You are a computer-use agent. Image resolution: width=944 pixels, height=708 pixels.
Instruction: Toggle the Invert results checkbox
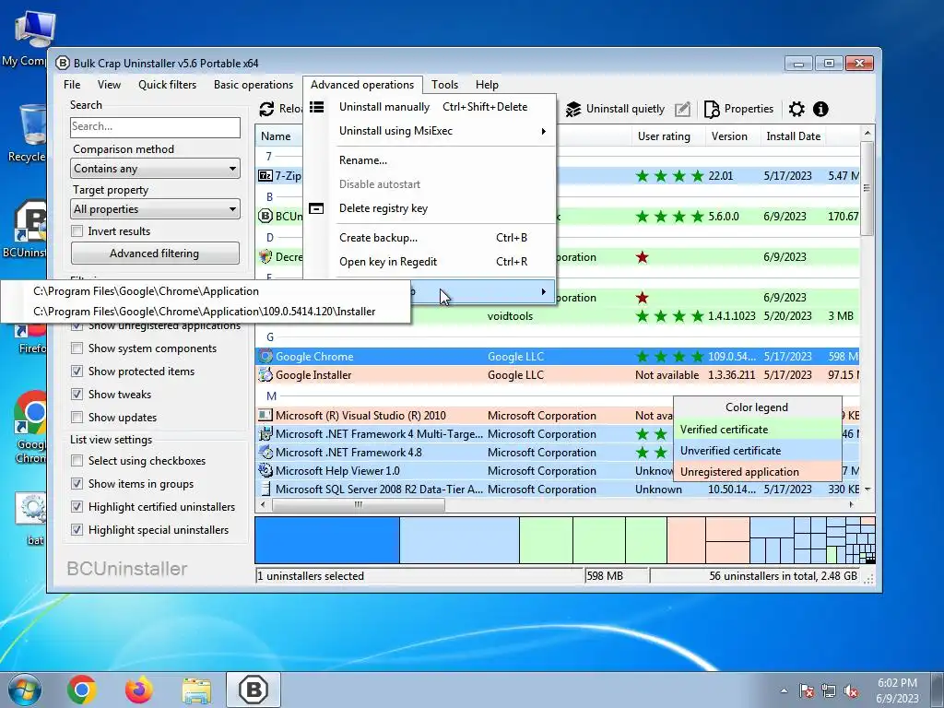coord(77,231)
